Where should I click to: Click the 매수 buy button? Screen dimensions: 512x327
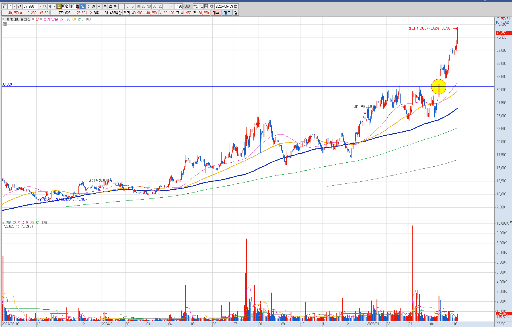click(216, 13)
